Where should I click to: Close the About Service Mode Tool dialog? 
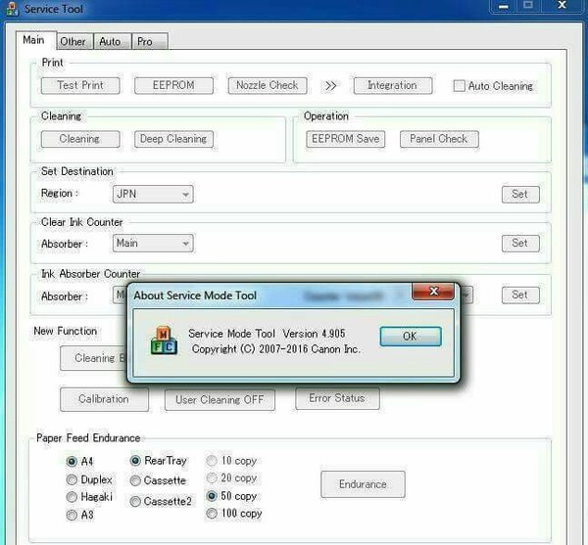point(433,292)
